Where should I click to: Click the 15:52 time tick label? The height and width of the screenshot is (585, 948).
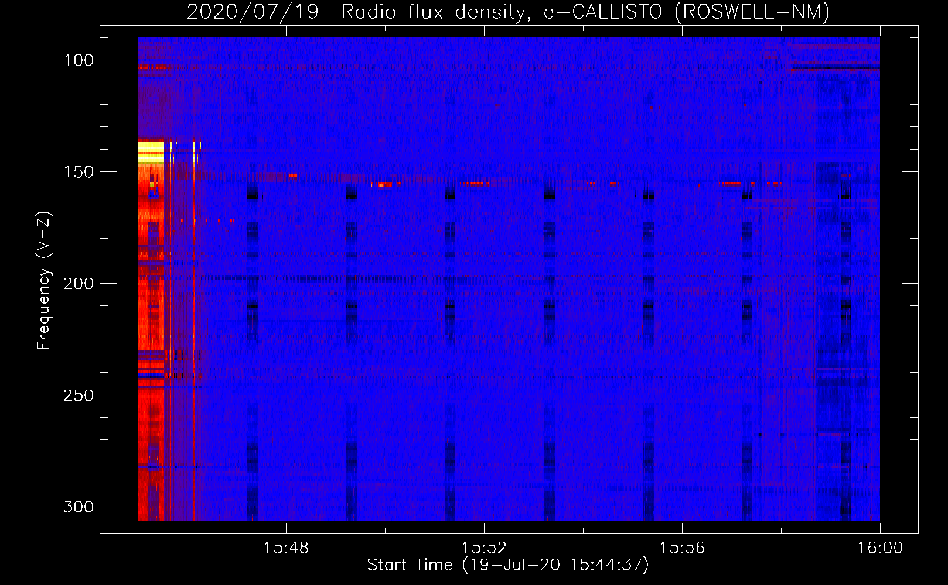pos(484,548)
